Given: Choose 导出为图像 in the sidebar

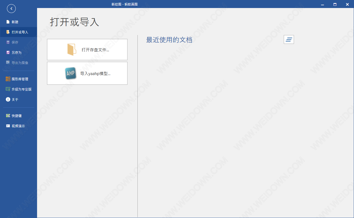Looking at the screenshot, I should click(x=19, y=63).
